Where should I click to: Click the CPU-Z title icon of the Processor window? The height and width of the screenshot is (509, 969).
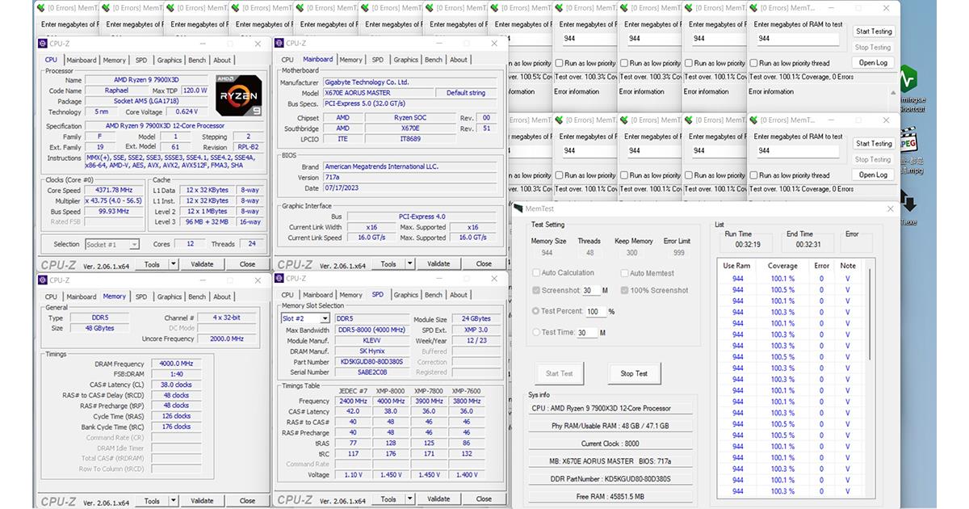click(43, 44)
